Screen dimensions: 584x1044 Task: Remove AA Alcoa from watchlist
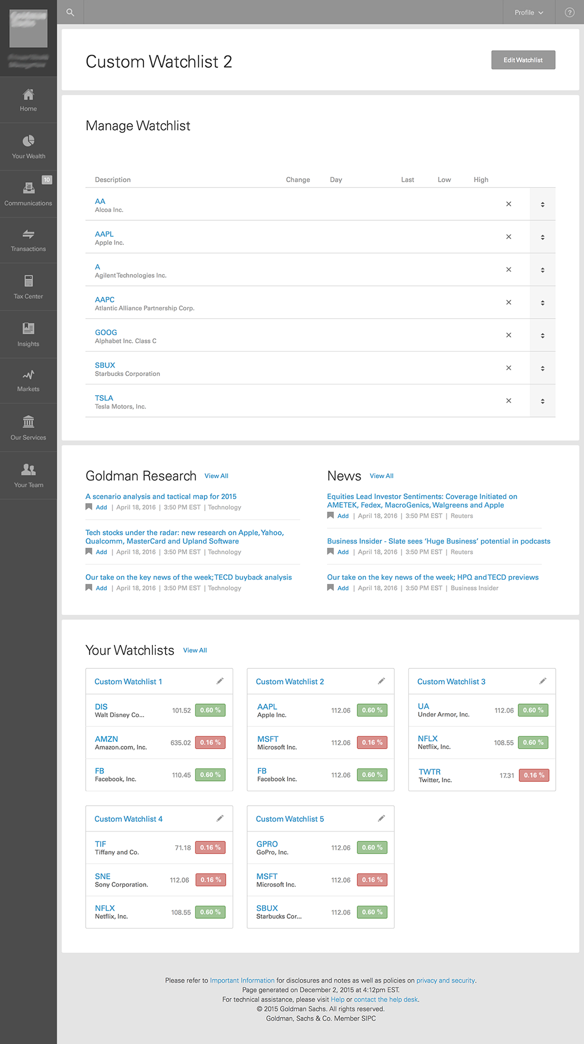coord(509,204)
